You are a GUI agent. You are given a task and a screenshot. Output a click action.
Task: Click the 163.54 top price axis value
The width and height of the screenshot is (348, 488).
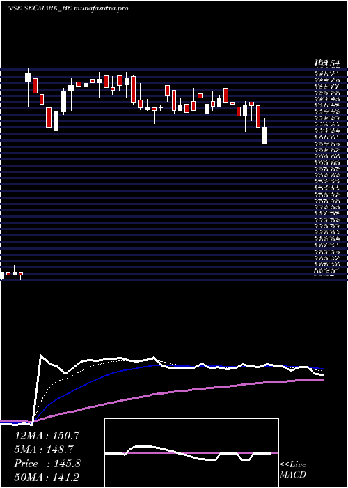pyautogui.click(x=326, y=63)
